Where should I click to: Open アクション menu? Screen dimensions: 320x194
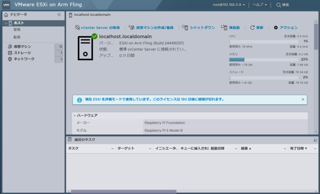pos(286,28)
